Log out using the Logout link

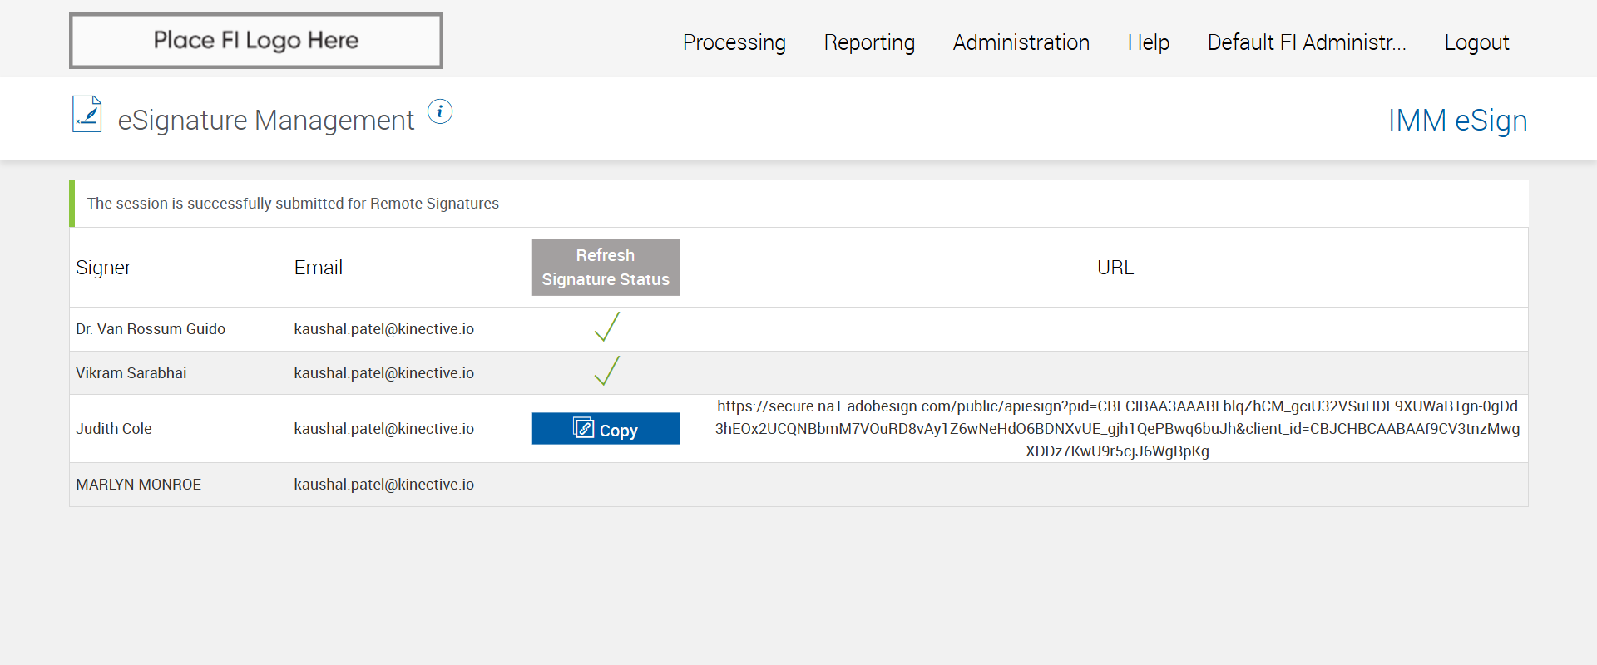click(1476, 42)
